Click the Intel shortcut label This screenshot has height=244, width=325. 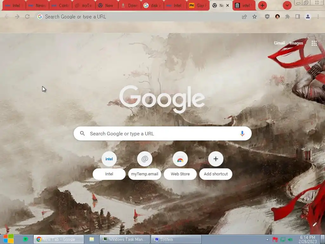tap(109, 174)
